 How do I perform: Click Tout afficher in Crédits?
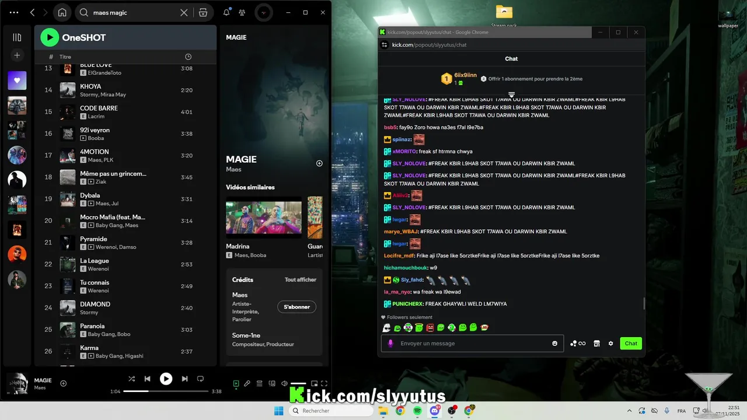pos(301,280)
